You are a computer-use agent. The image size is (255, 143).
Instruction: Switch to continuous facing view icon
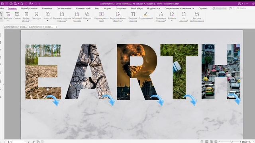click(x=216, y=142)
